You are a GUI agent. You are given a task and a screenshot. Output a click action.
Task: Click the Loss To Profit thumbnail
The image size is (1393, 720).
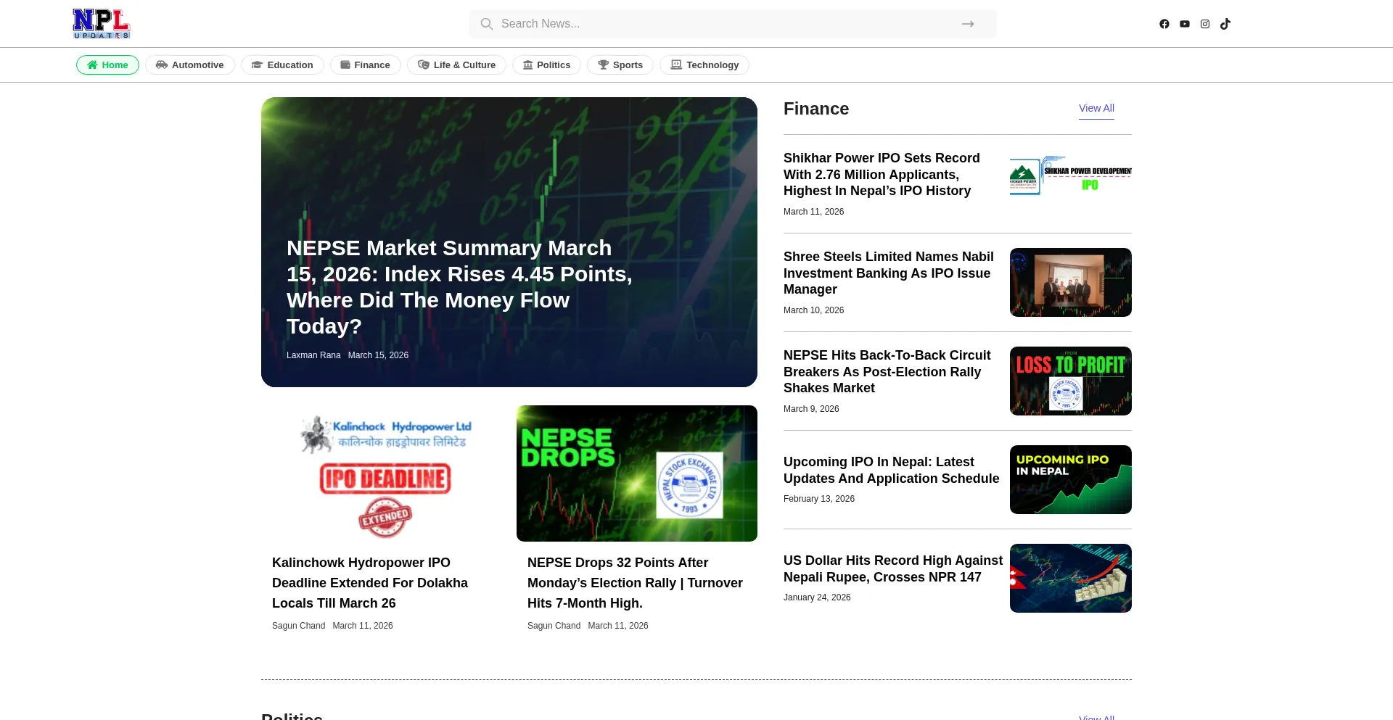(x=1071, y=381)
